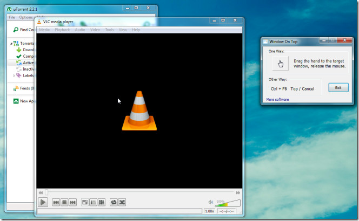The image size is (359, 221).
Task: Click the Exit button in Window On Top
Action: coord(338,88)
